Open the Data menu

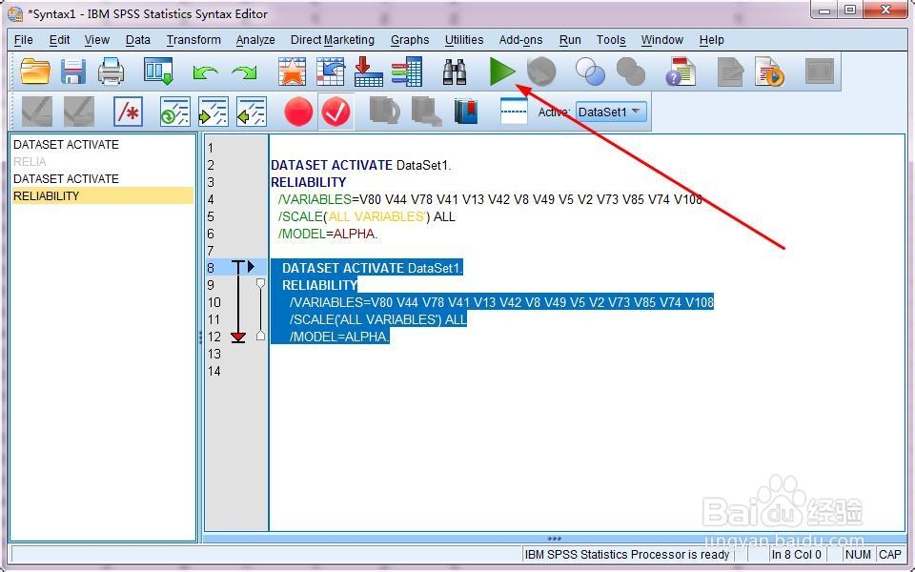137,40
